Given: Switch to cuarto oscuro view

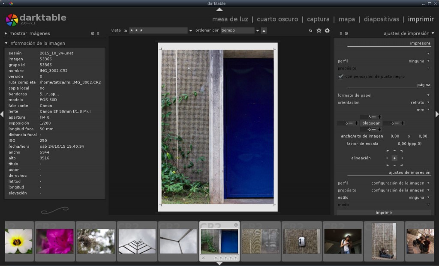Looking at the screenshot, I should (277, 19).
